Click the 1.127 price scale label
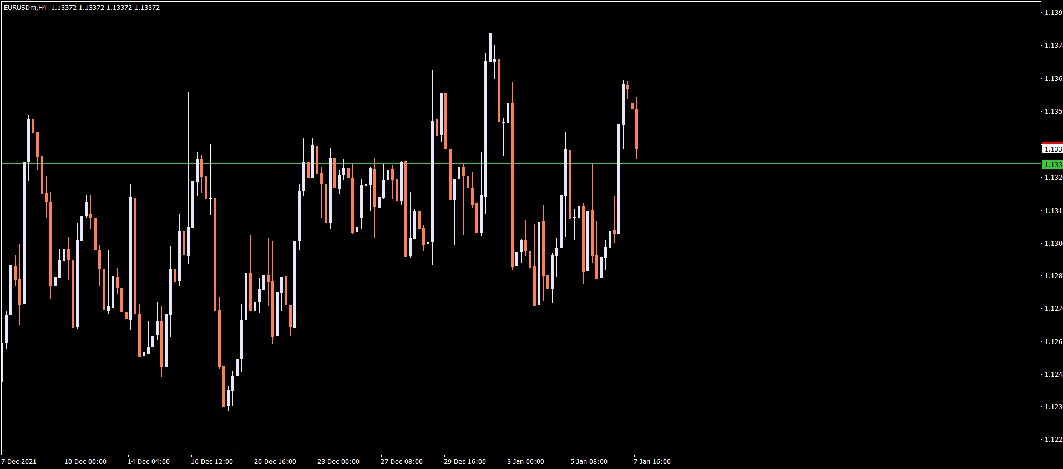This screenshot has height=469, width=1063. click(1053, 309)
